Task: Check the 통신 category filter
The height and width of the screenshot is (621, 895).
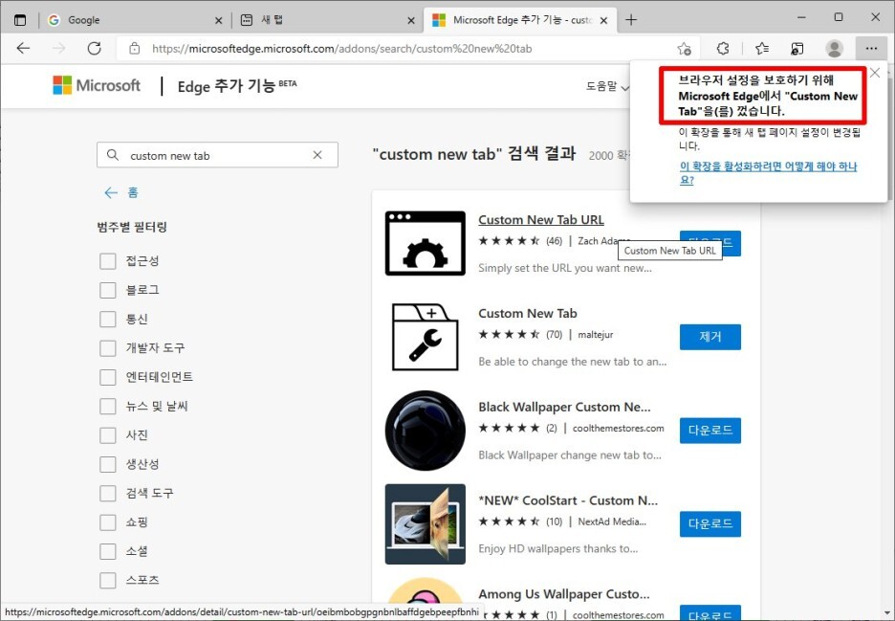Action: pyautogui.click(x=108, y=319)
